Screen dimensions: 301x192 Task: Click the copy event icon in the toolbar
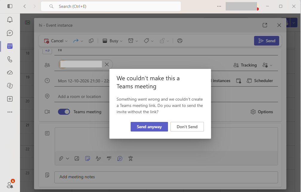point(91,41)
